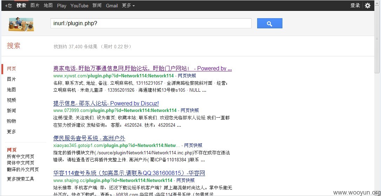Open Gmail in the top bar

pyautogui.click(x=112, y=6)
